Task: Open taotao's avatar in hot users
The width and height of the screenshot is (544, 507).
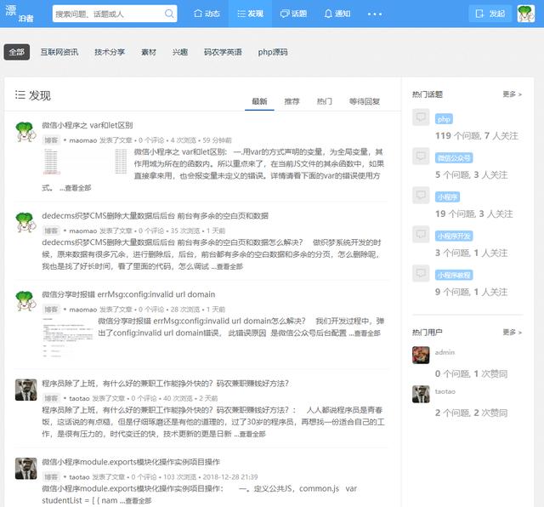Action: tap(421, 394)
